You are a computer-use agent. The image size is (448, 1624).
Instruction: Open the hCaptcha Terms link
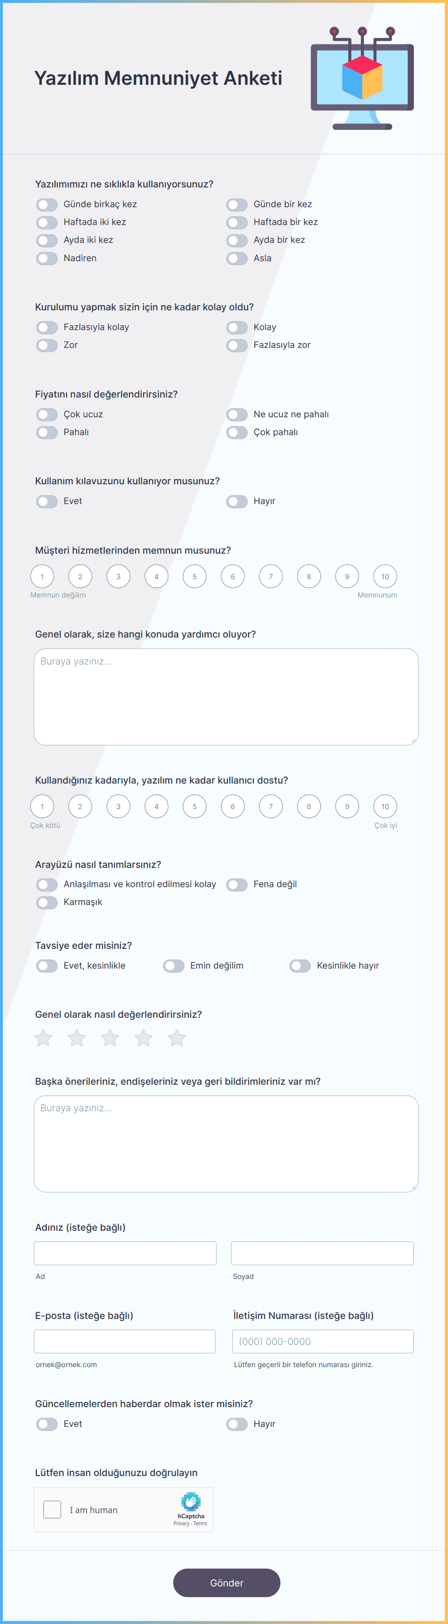pos(200,1523)
